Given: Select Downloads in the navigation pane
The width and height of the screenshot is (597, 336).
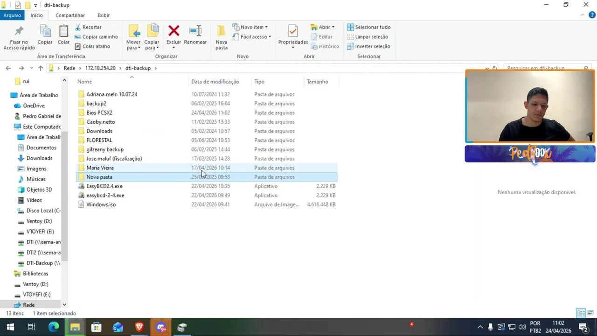Looking at the screenshot, I should (x=39, y=158).
